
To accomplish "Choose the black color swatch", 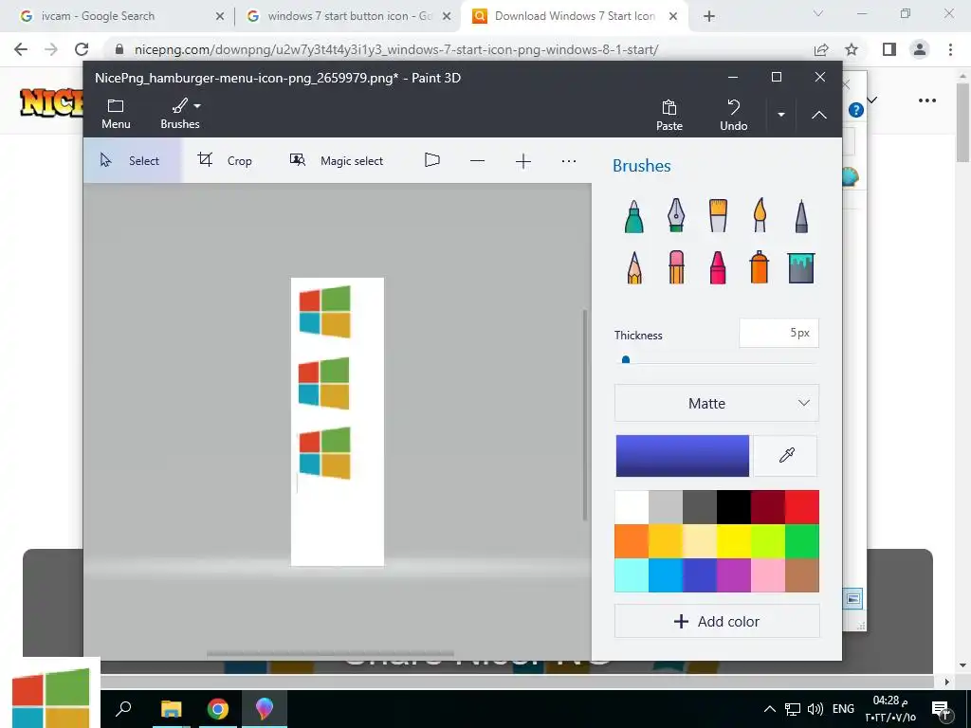I will (734, 507).
